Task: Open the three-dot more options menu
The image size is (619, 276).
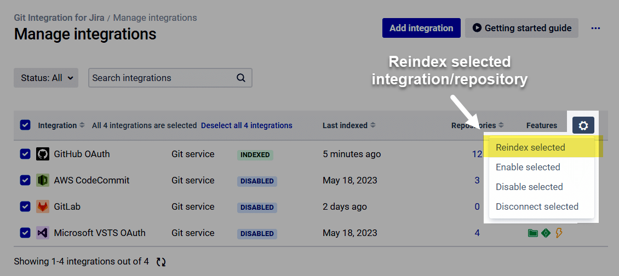Action: pyautogui.click(x=595, y=28)
